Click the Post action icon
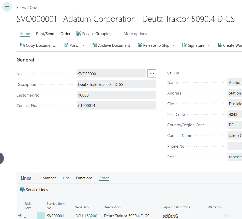This screenshot has height=219, width=242. click(x=66, y=45)
